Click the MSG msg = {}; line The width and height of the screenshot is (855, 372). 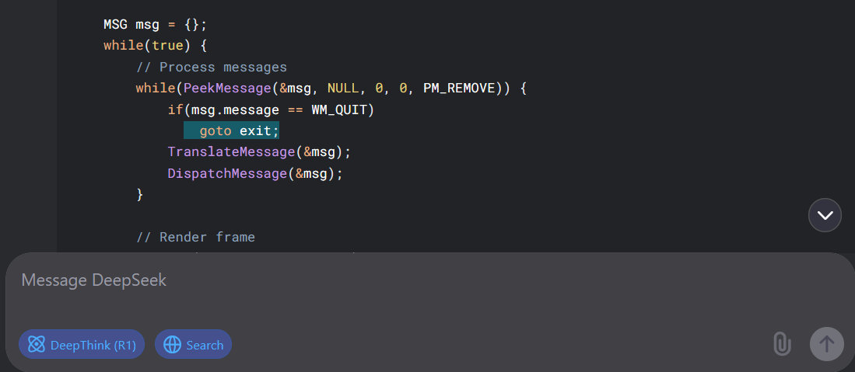click(156, 25)
